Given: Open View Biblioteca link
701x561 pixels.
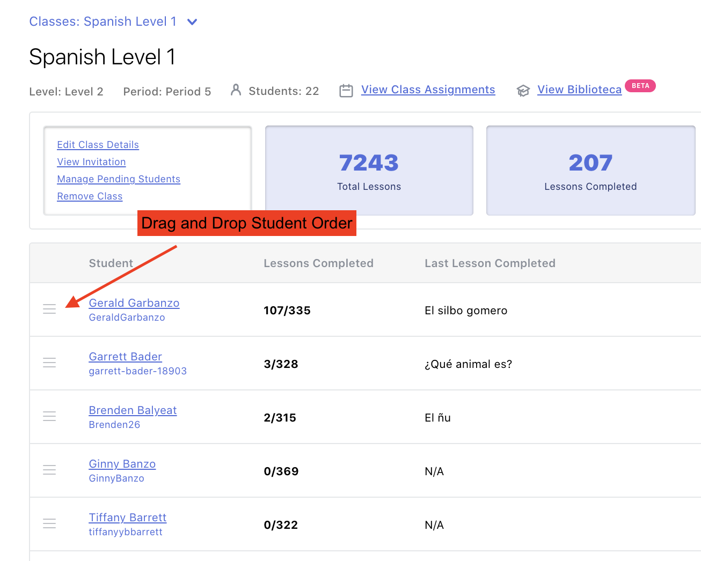Looking at the screenshot, I should coord(579,90).
